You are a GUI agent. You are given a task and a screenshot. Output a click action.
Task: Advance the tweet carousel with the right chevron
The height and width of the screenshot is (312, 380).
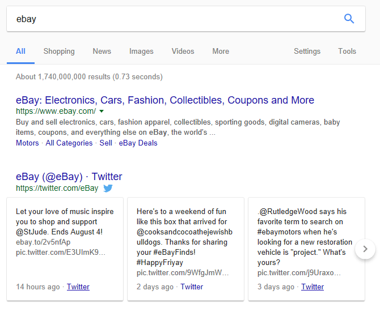pyautogui.click(x=365, y=249)
